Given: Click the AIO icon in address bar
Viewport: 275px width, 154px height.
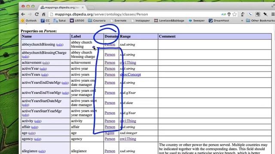Looking at the screenshot, I should (223, 14).
